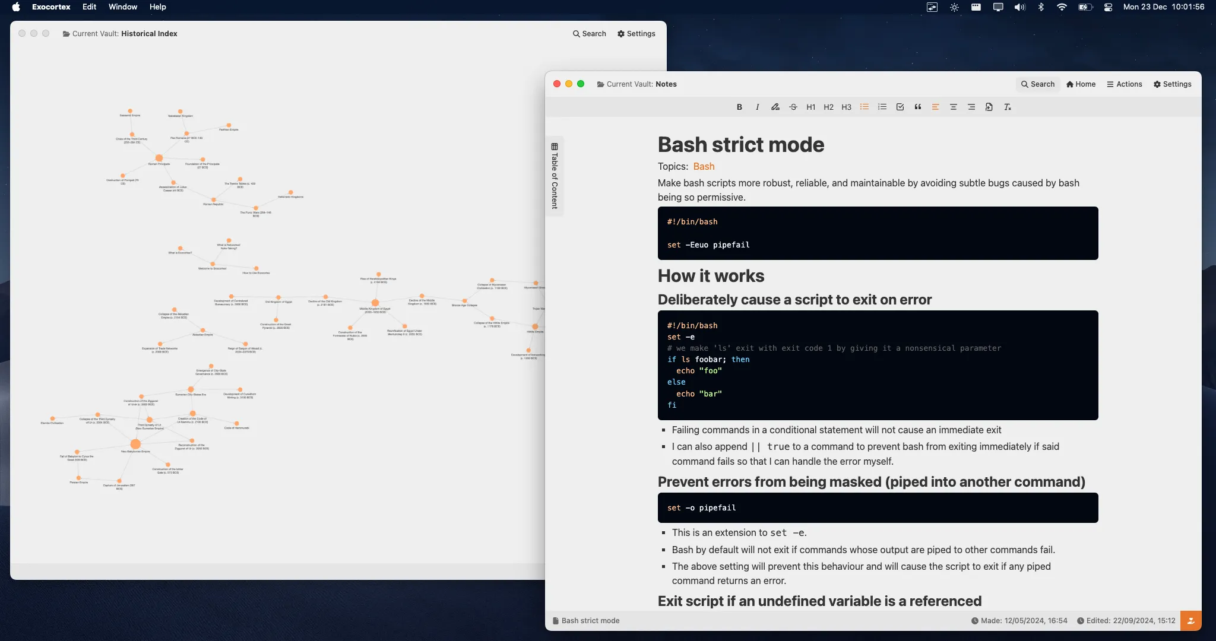Open the Window menu
Screen dimensions: 1216x641
click(x=122, y=7)
